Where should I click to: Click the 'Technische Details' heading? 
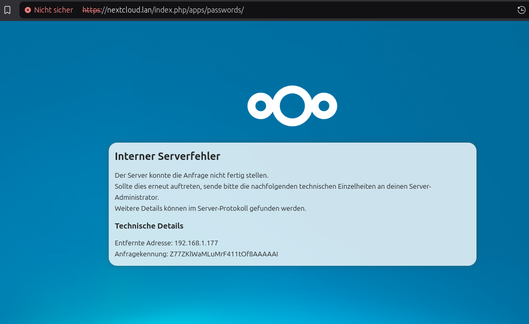click(149, 226)
